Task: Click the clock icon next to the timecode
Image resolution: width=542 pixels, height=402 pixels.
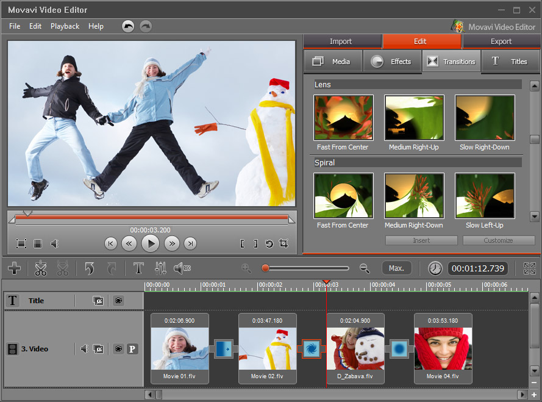Action: pyautogui.click(x=435, y=268)
